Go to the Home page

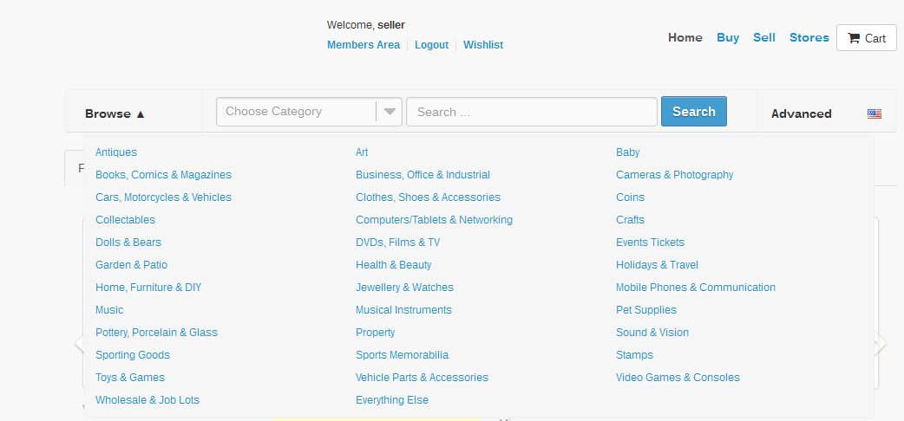pos(685,37)
